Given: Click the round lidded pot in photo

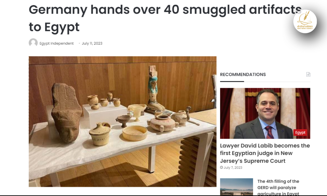Looking at the screenshot, I should (x=163, y=123).
